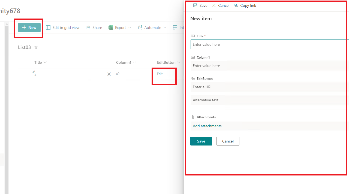349x194 pixels.
Task: Open Edit in grid view
Action: (x=63, y=28)
